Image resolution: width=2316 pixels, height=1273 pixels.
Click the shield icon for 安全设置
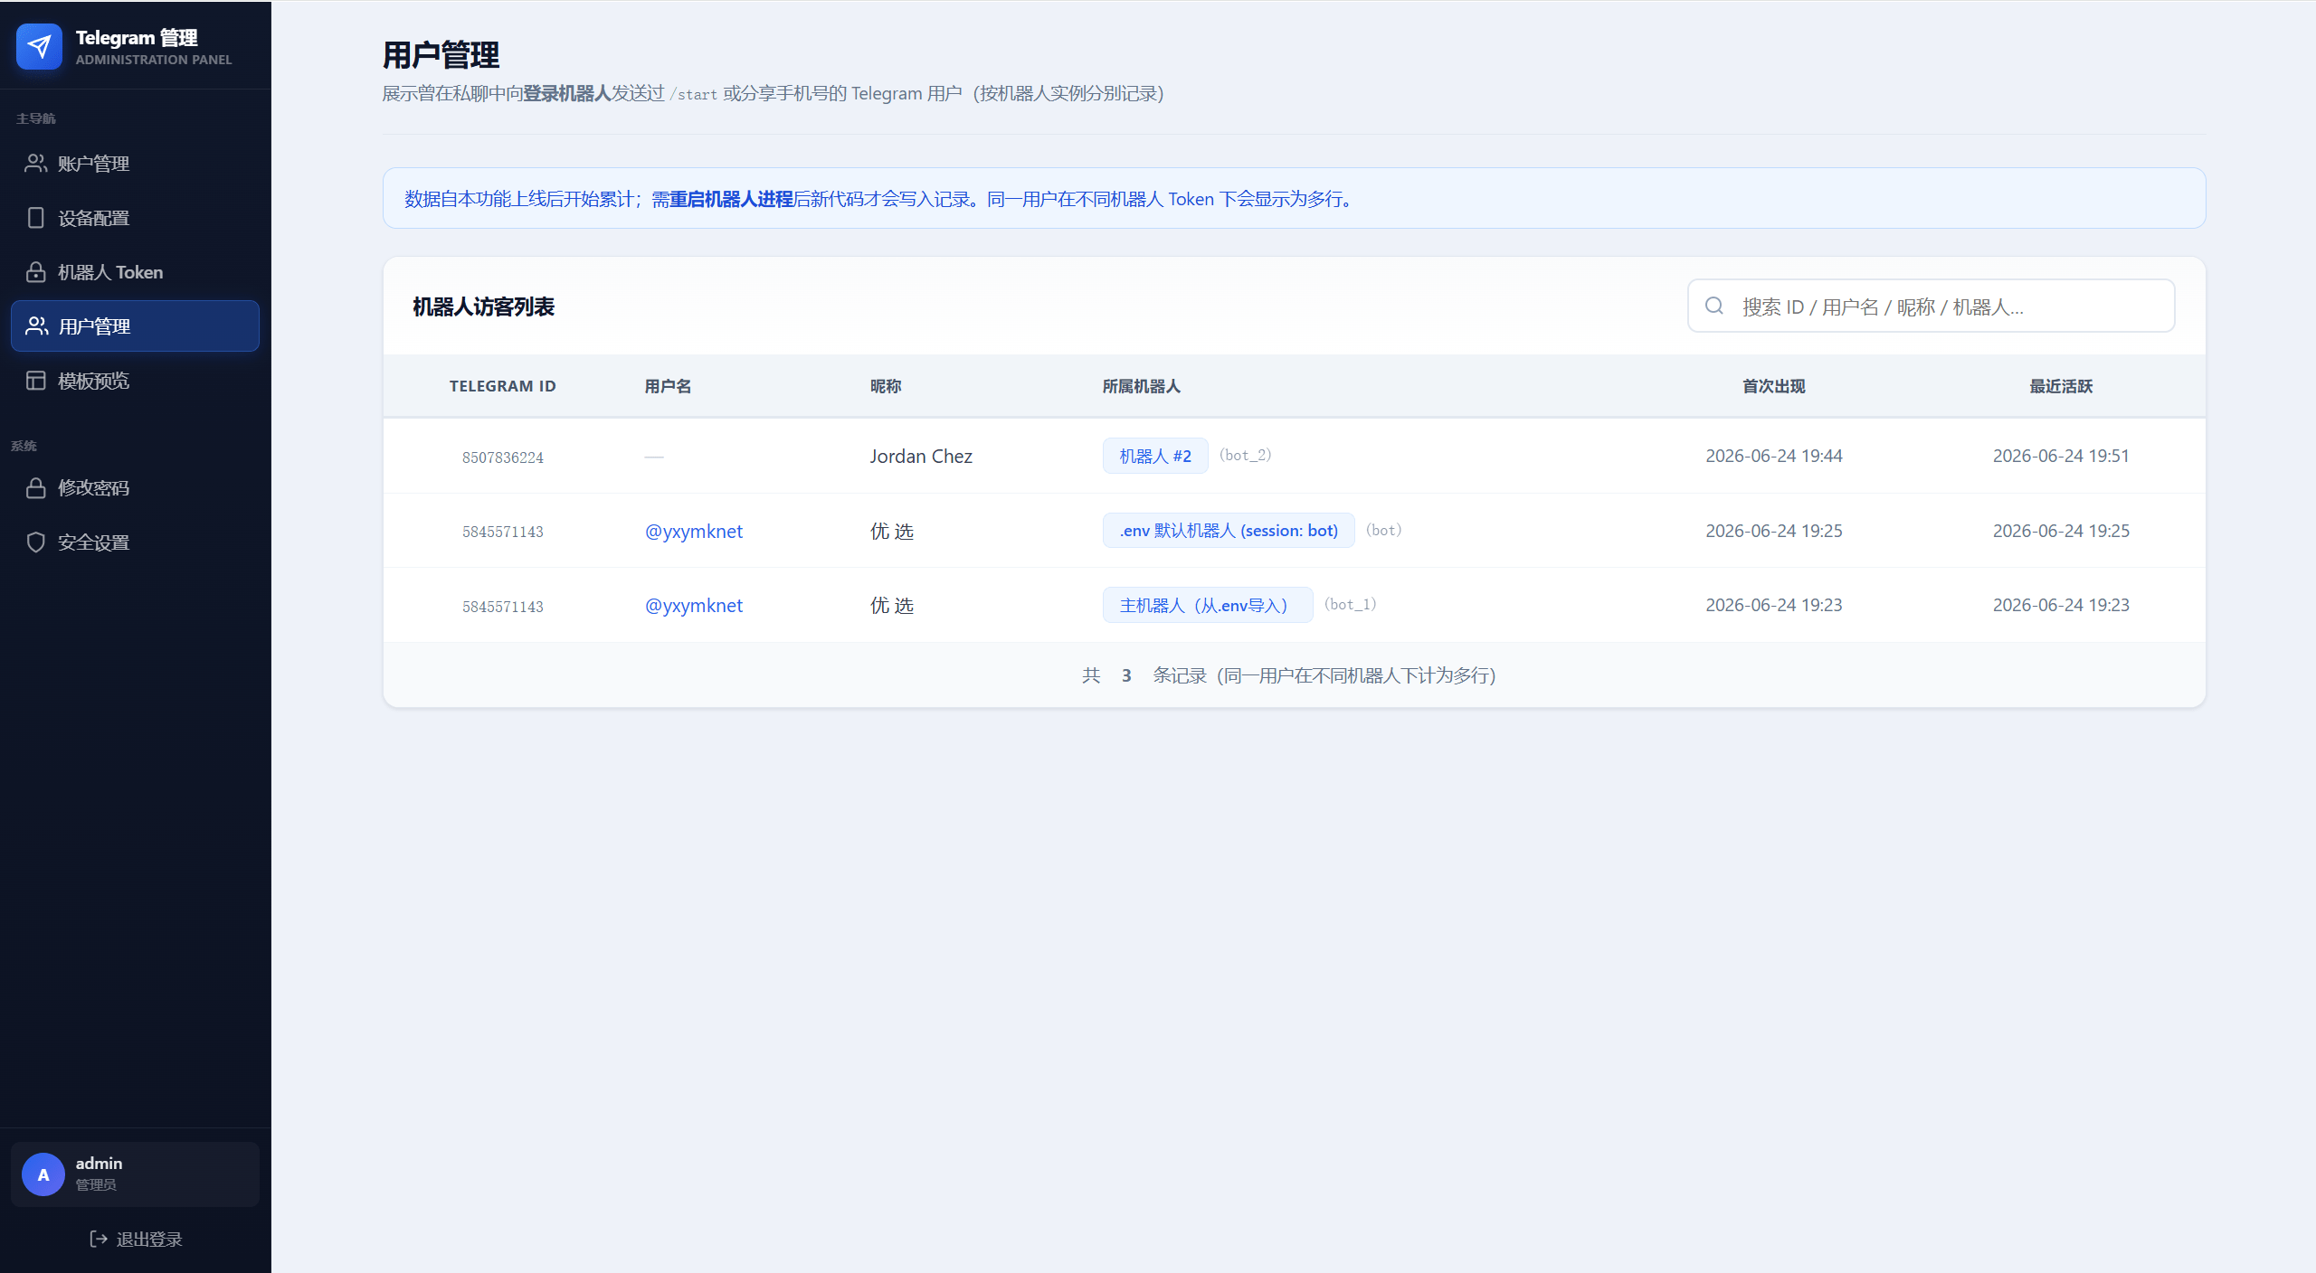pos(35,542)
